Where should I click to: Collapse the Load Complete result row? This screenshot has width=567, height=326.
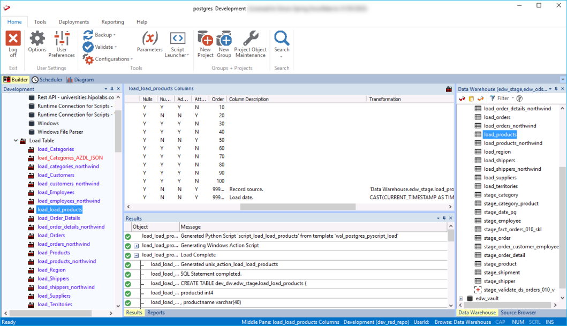[137, 255]
